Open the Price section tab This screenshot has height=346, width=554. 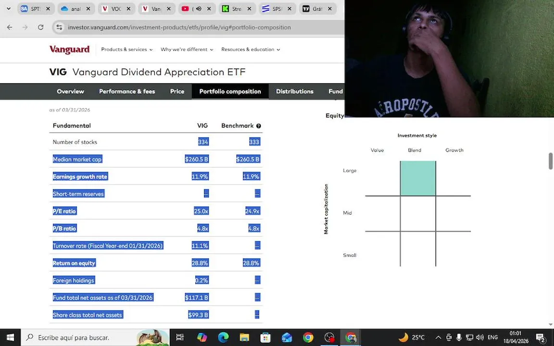(x=177, y=91)
